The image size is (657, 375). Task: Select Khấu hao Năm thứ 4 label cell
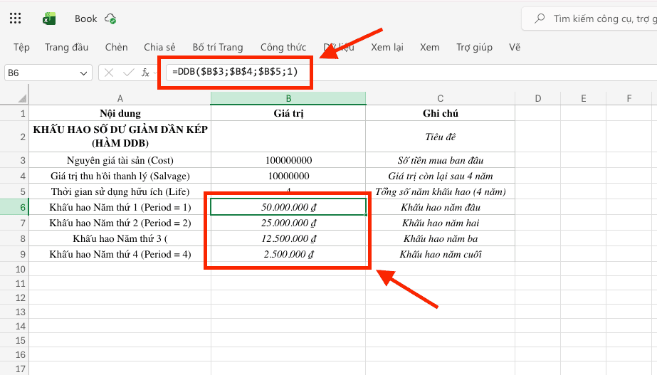tap(120, 254)
